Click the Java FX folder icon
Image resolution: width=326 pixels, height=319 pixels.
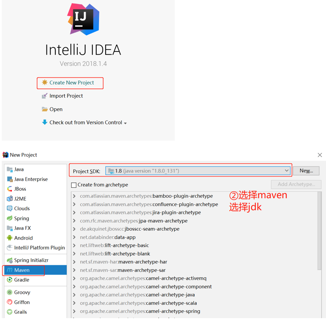pyautogui.click(x=10, y=228)
